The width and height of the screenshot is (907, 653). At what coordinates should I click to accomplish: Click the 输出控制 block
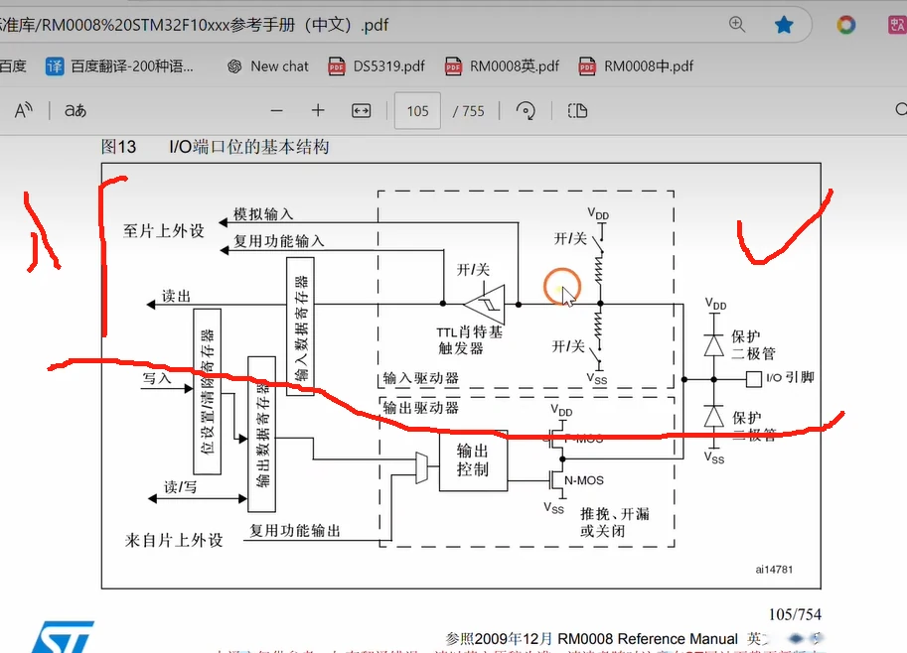point(473,460)
